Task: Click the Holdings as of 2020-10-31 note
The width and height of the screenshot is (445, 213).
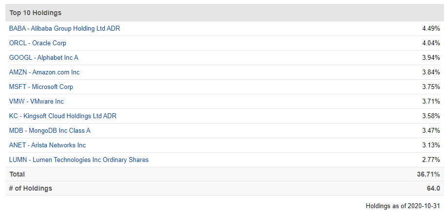Action: (x=403, y=206)
